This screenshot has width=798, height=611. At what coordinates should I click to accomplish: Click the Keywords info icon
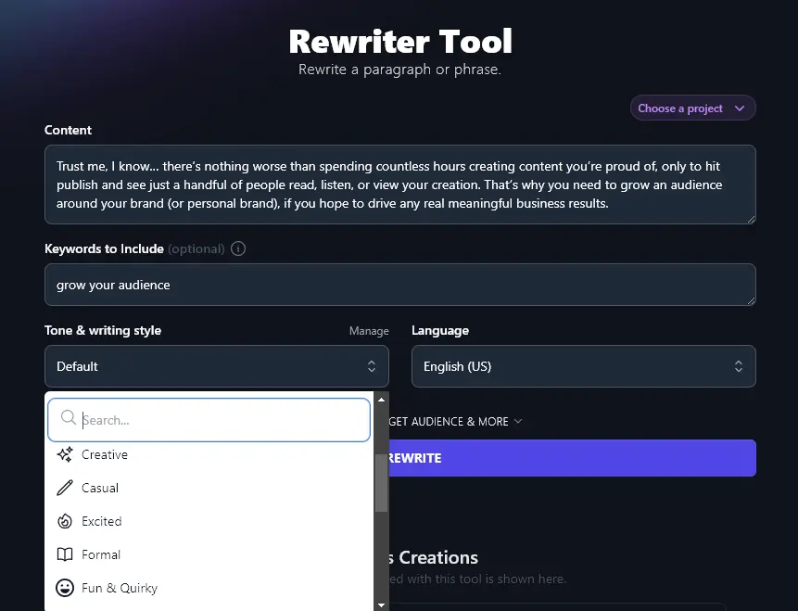pos(238,248)
